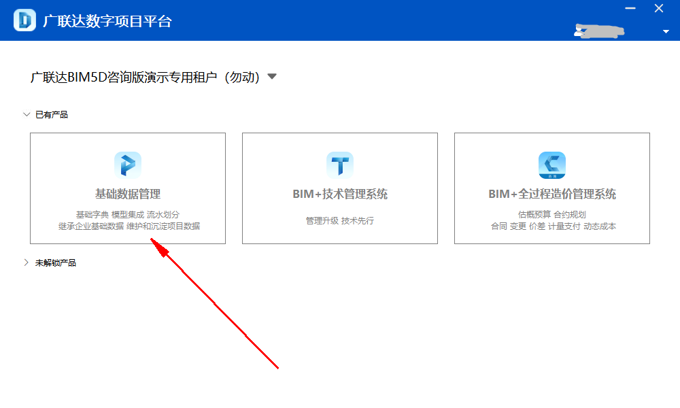The height and width of the screenshot is (408, 680).
Task: Open the 基础数据管理 product icon
Action: point(128,165)
